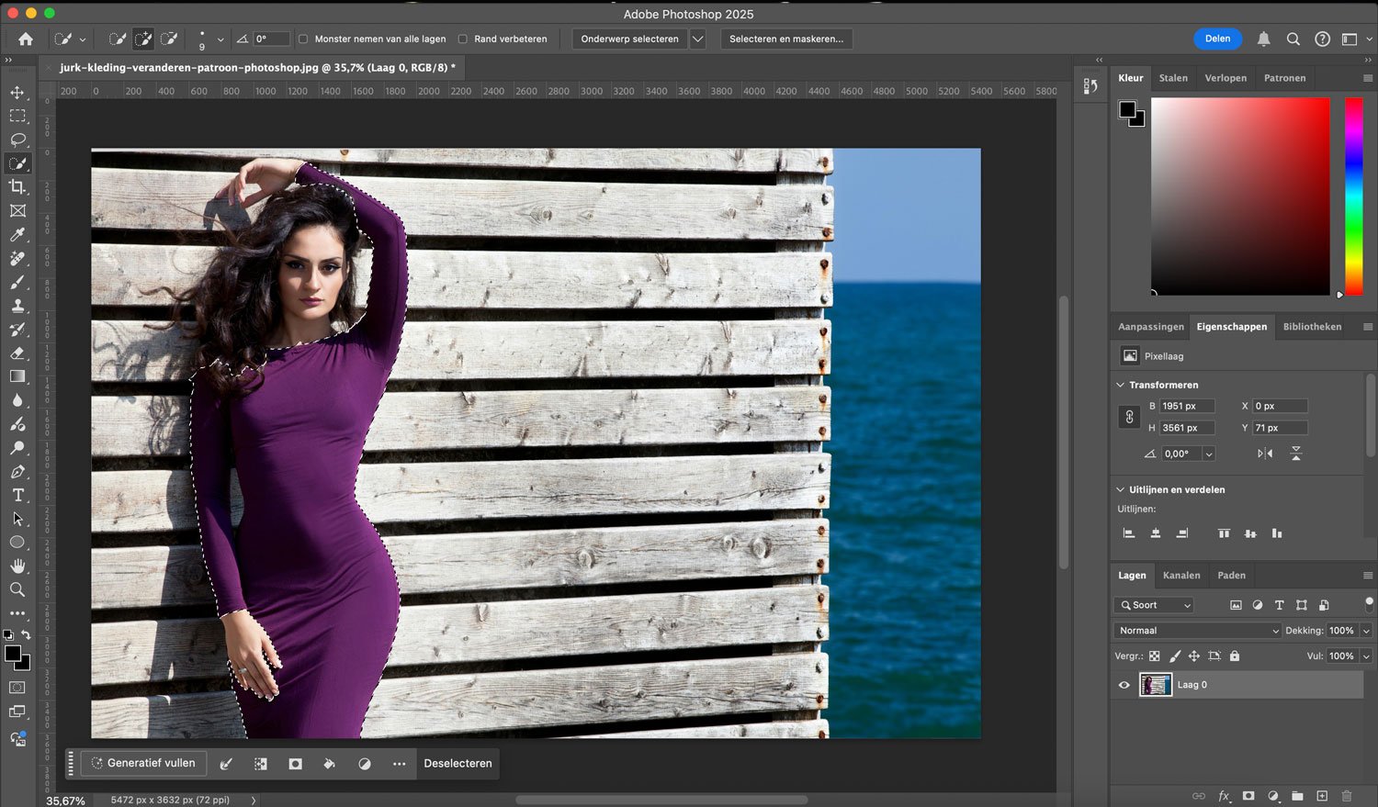The height and width of the screenshot is (807, 1378).
Task: Flip horizontally in Transformeren section
Action: point(1265,454)
